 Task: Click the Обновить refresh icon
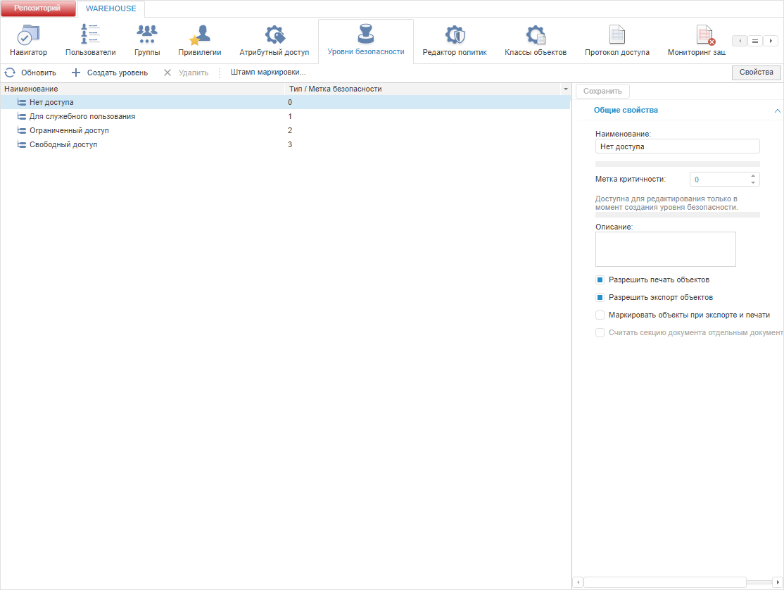[x=10, y=73]
